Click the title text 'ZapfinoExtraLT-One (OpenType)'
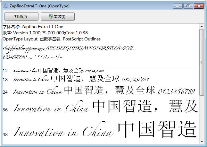 [39, 6]
